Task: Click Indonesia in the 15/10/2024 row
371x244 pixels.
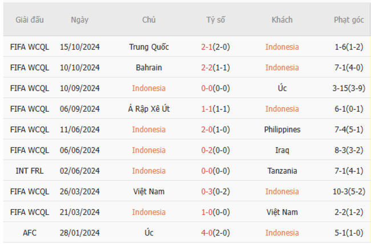Action: [282, 47]
